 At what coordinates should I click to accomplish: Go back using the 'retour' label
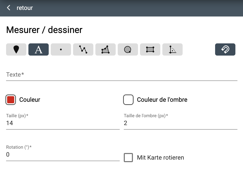pyautogui.click(x=25, y=8)
